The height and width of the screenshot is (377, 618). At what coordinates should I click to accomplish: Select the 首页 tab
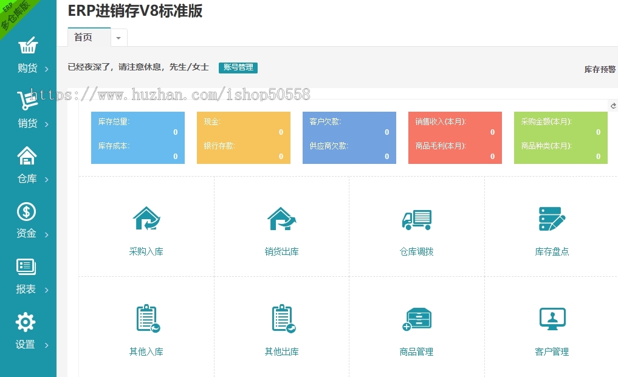click(x=89, y=37)
